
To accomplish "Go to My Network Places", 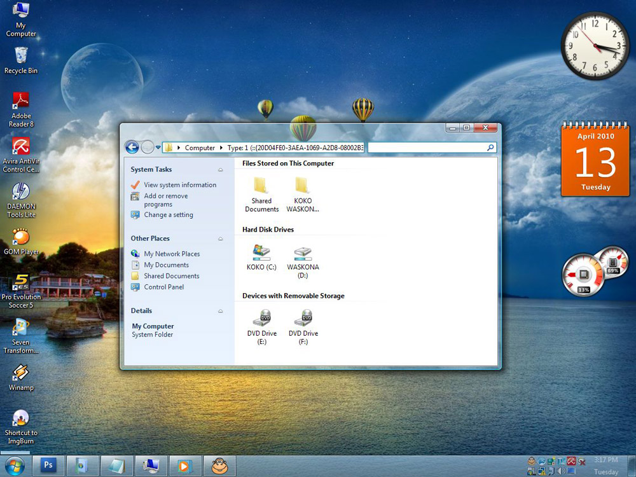I will (x=172, y=254).
